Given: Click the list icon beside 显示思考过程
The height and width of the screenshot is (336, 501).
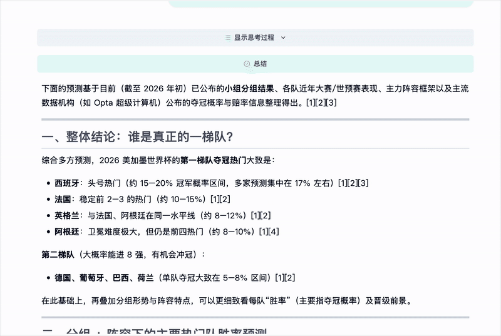Looking at the screenshot, I should coord(227,38).
